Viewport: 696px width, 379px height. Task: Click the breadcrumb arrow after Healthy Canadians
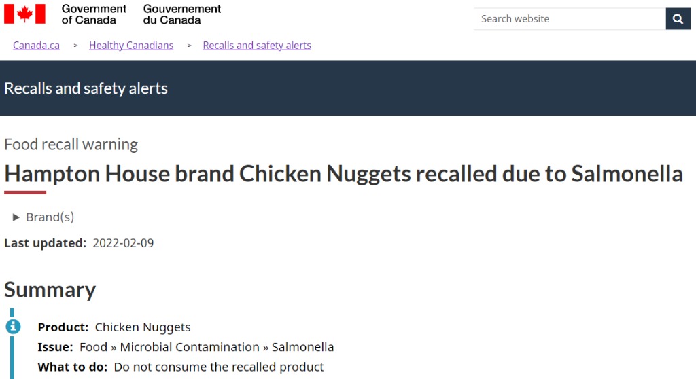[x=188, y=46]
